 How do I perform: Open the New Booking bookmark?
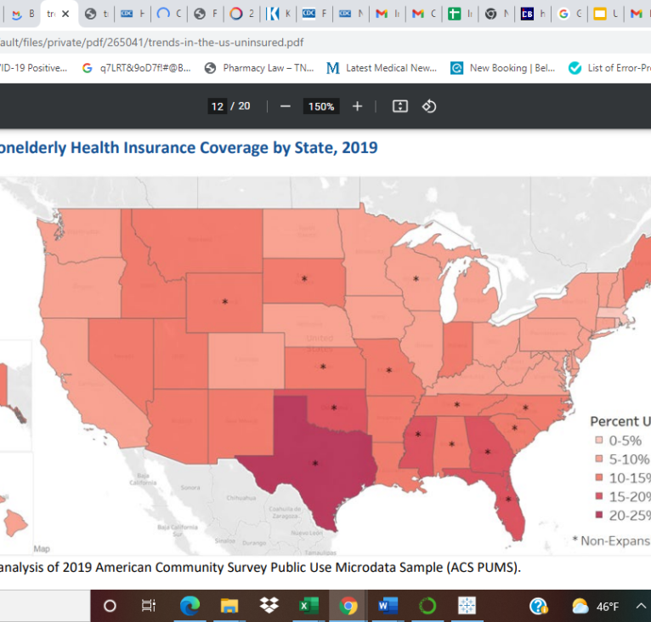[x=502, y=68]
